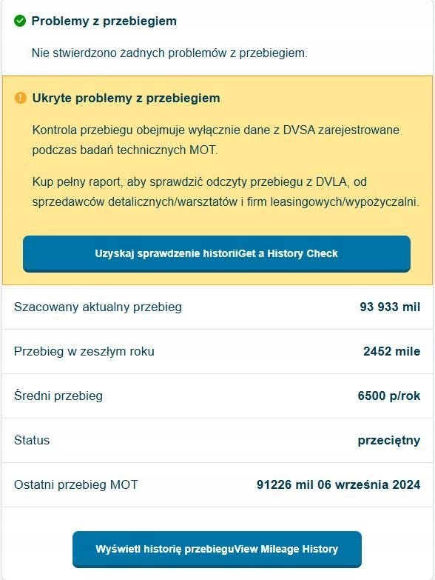Click the paragraph starting Kontrola przebiegu obejmuje
The image size is (435, 580).
[x=216, y=140]
